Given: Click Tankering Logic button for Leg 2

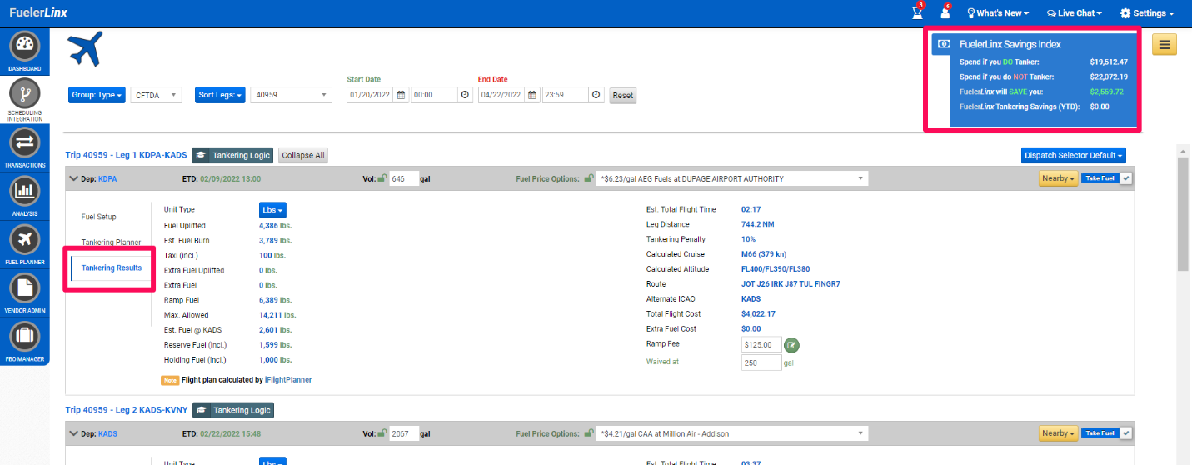Looking at the screenshot, I should point(233,410).
